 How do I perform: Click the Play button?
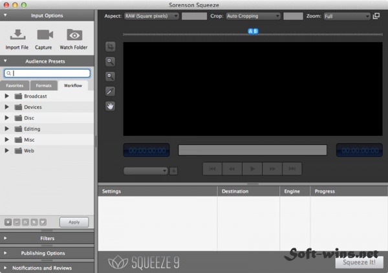[252, 169]
